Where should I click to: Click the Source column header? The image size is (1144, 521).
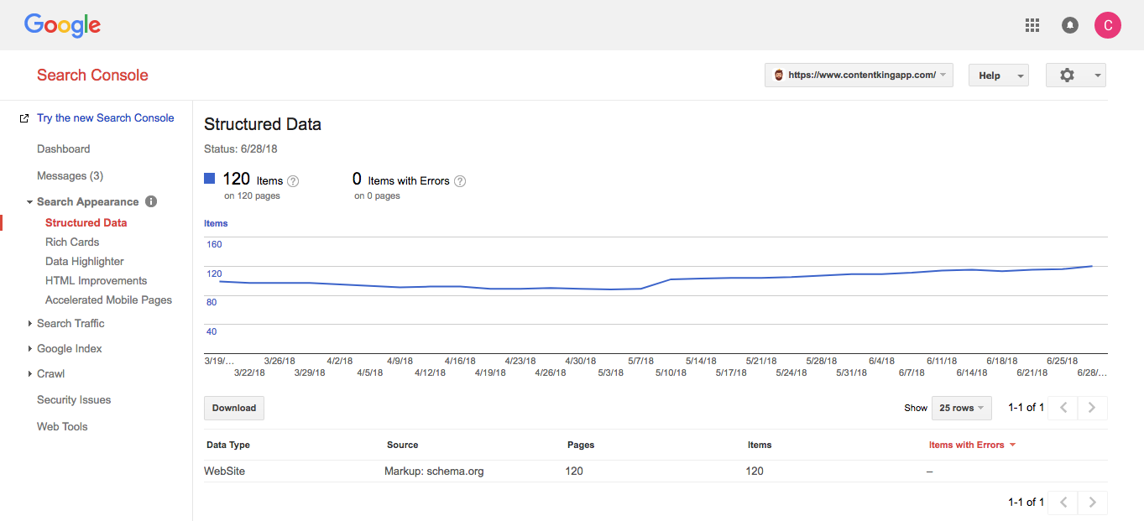(402, 445)
